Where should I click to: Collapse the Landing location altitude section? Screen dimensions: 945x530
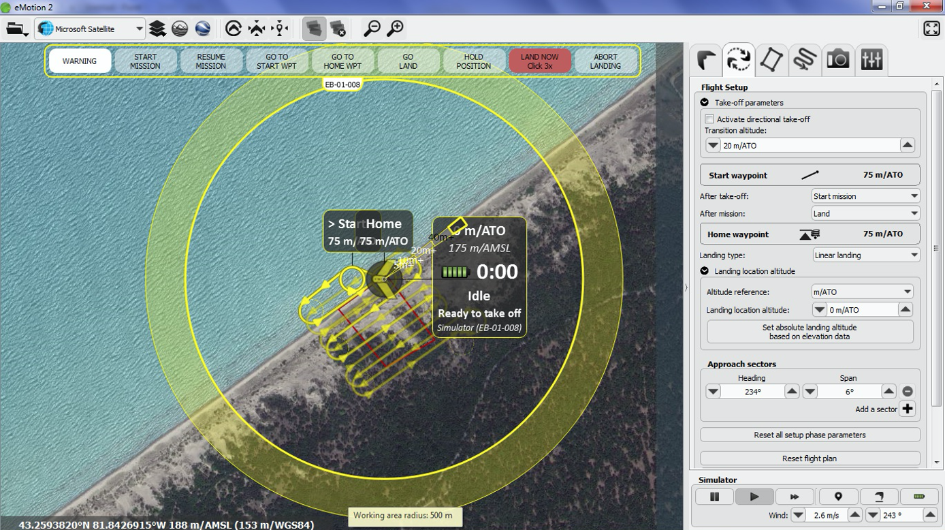pyautogui.click(x=705, y=271)
